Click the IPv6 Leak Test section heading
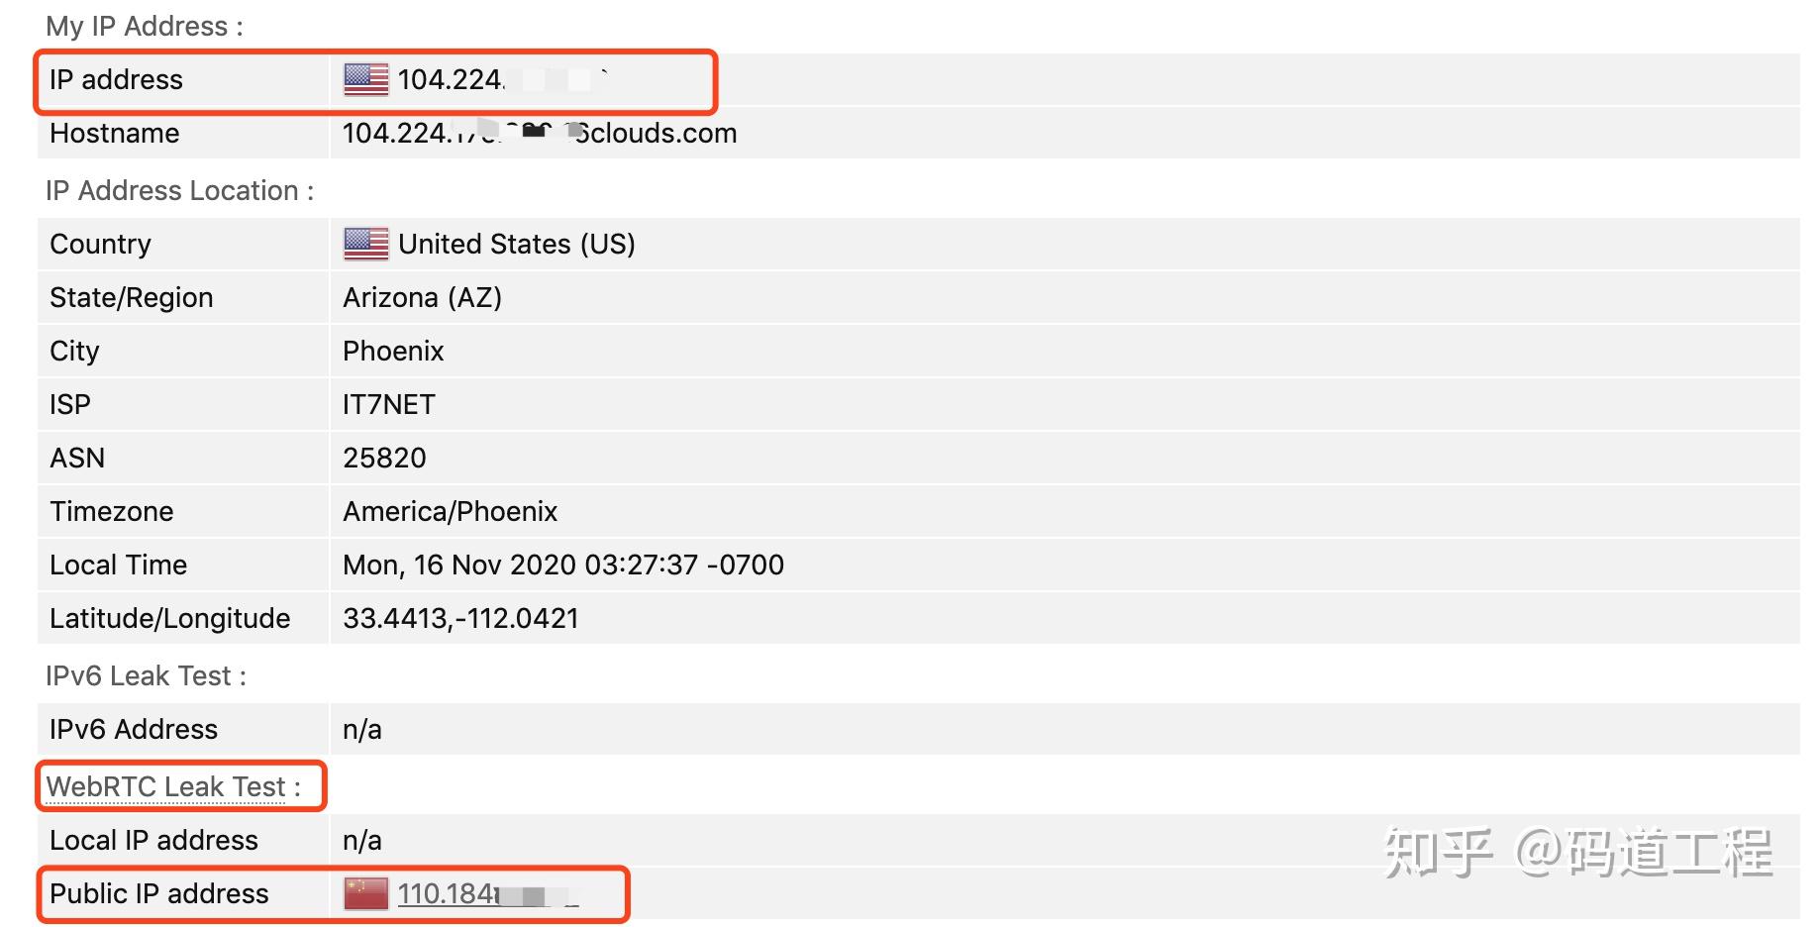Image resolution: width=1820 pixels, height=927 pixels. click(146, 675)
